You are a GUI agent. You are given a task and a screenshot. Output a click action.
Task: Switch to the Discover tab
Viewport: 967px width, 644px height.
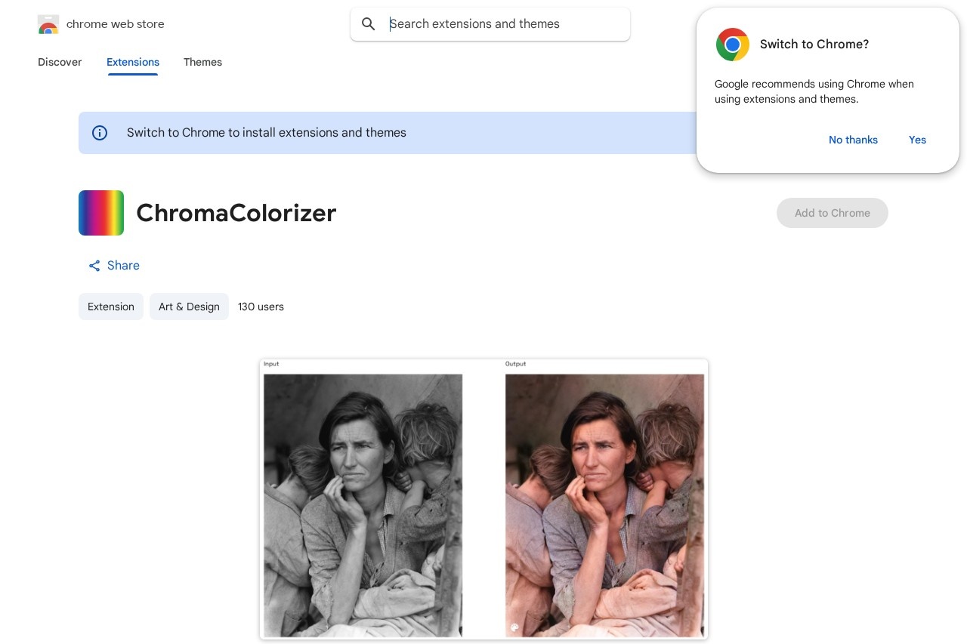click(60, 63)
